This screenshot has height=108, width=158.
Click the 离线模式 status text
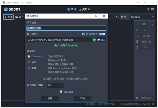(x=101, y=104)
